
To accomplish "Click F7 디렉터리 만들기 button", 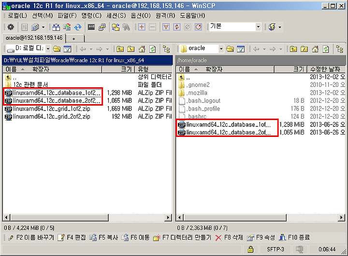I will coord(182,237).
